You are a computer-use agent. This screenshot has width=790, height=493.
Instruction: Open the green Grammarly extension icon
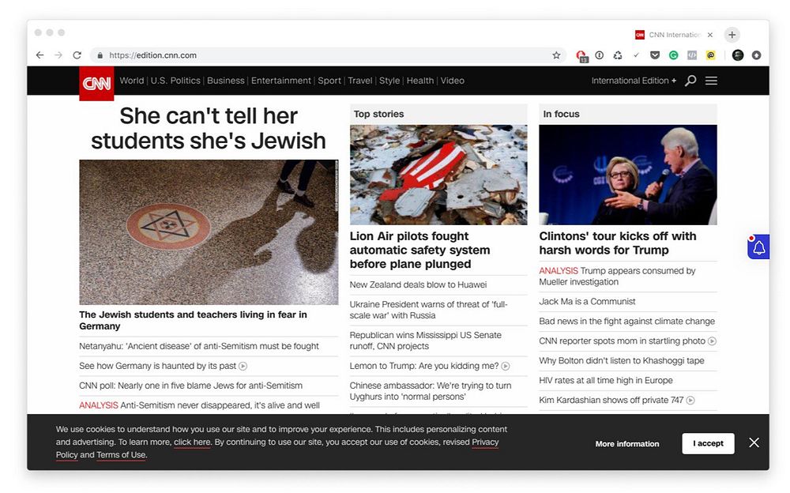(673, 55)
